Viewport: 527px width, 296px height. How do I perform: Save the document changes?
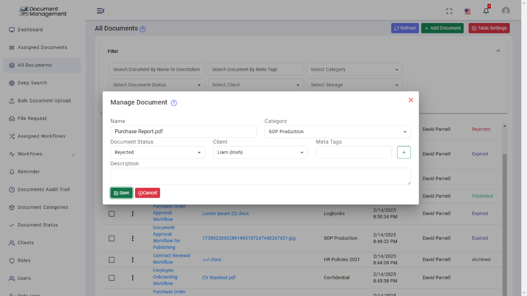coord(121,192)
